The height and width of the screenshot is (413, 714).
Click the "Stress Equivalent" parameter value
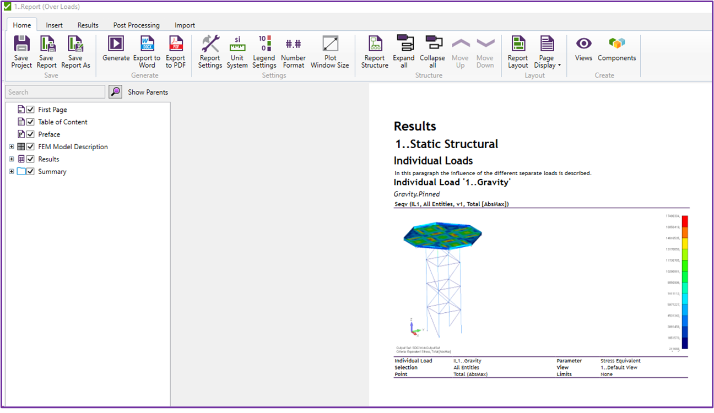coord(620,361)
